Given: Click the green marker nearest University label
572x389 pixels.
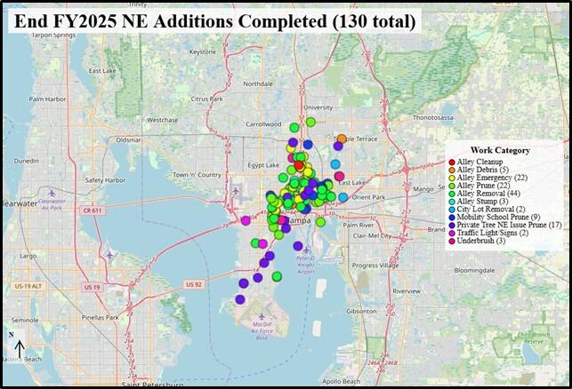Looking at the screenshot, I should (310, 122).
